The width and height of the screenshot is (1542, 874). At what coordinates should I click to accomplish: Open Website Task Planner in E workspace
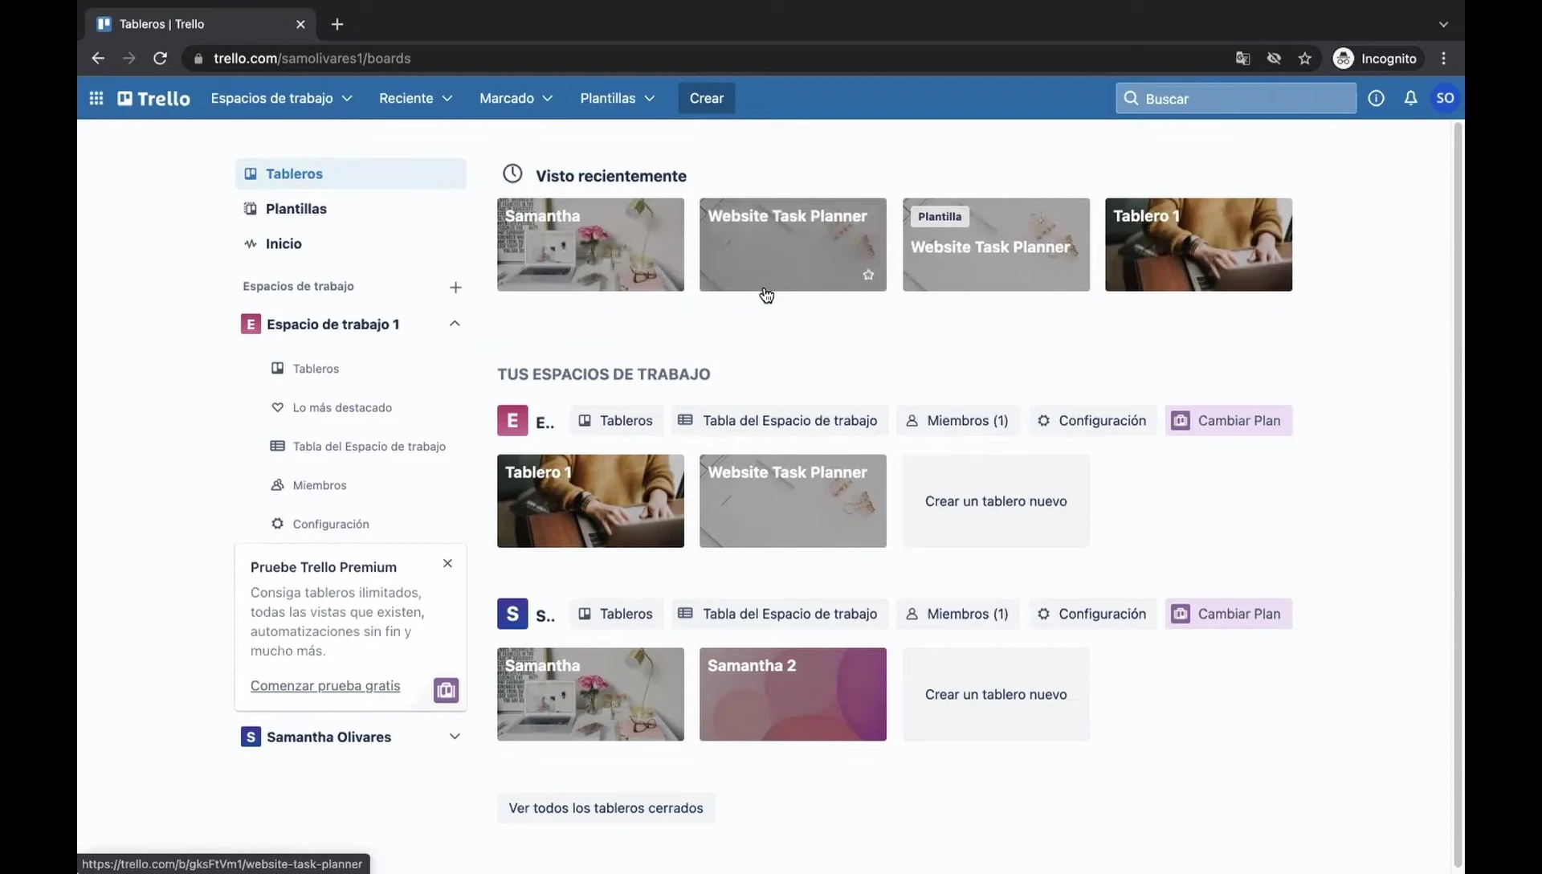[793, 501]
